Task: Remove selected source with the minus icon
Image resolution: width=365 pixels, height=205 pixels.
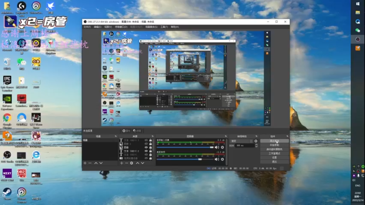Action: coord(127,163)
